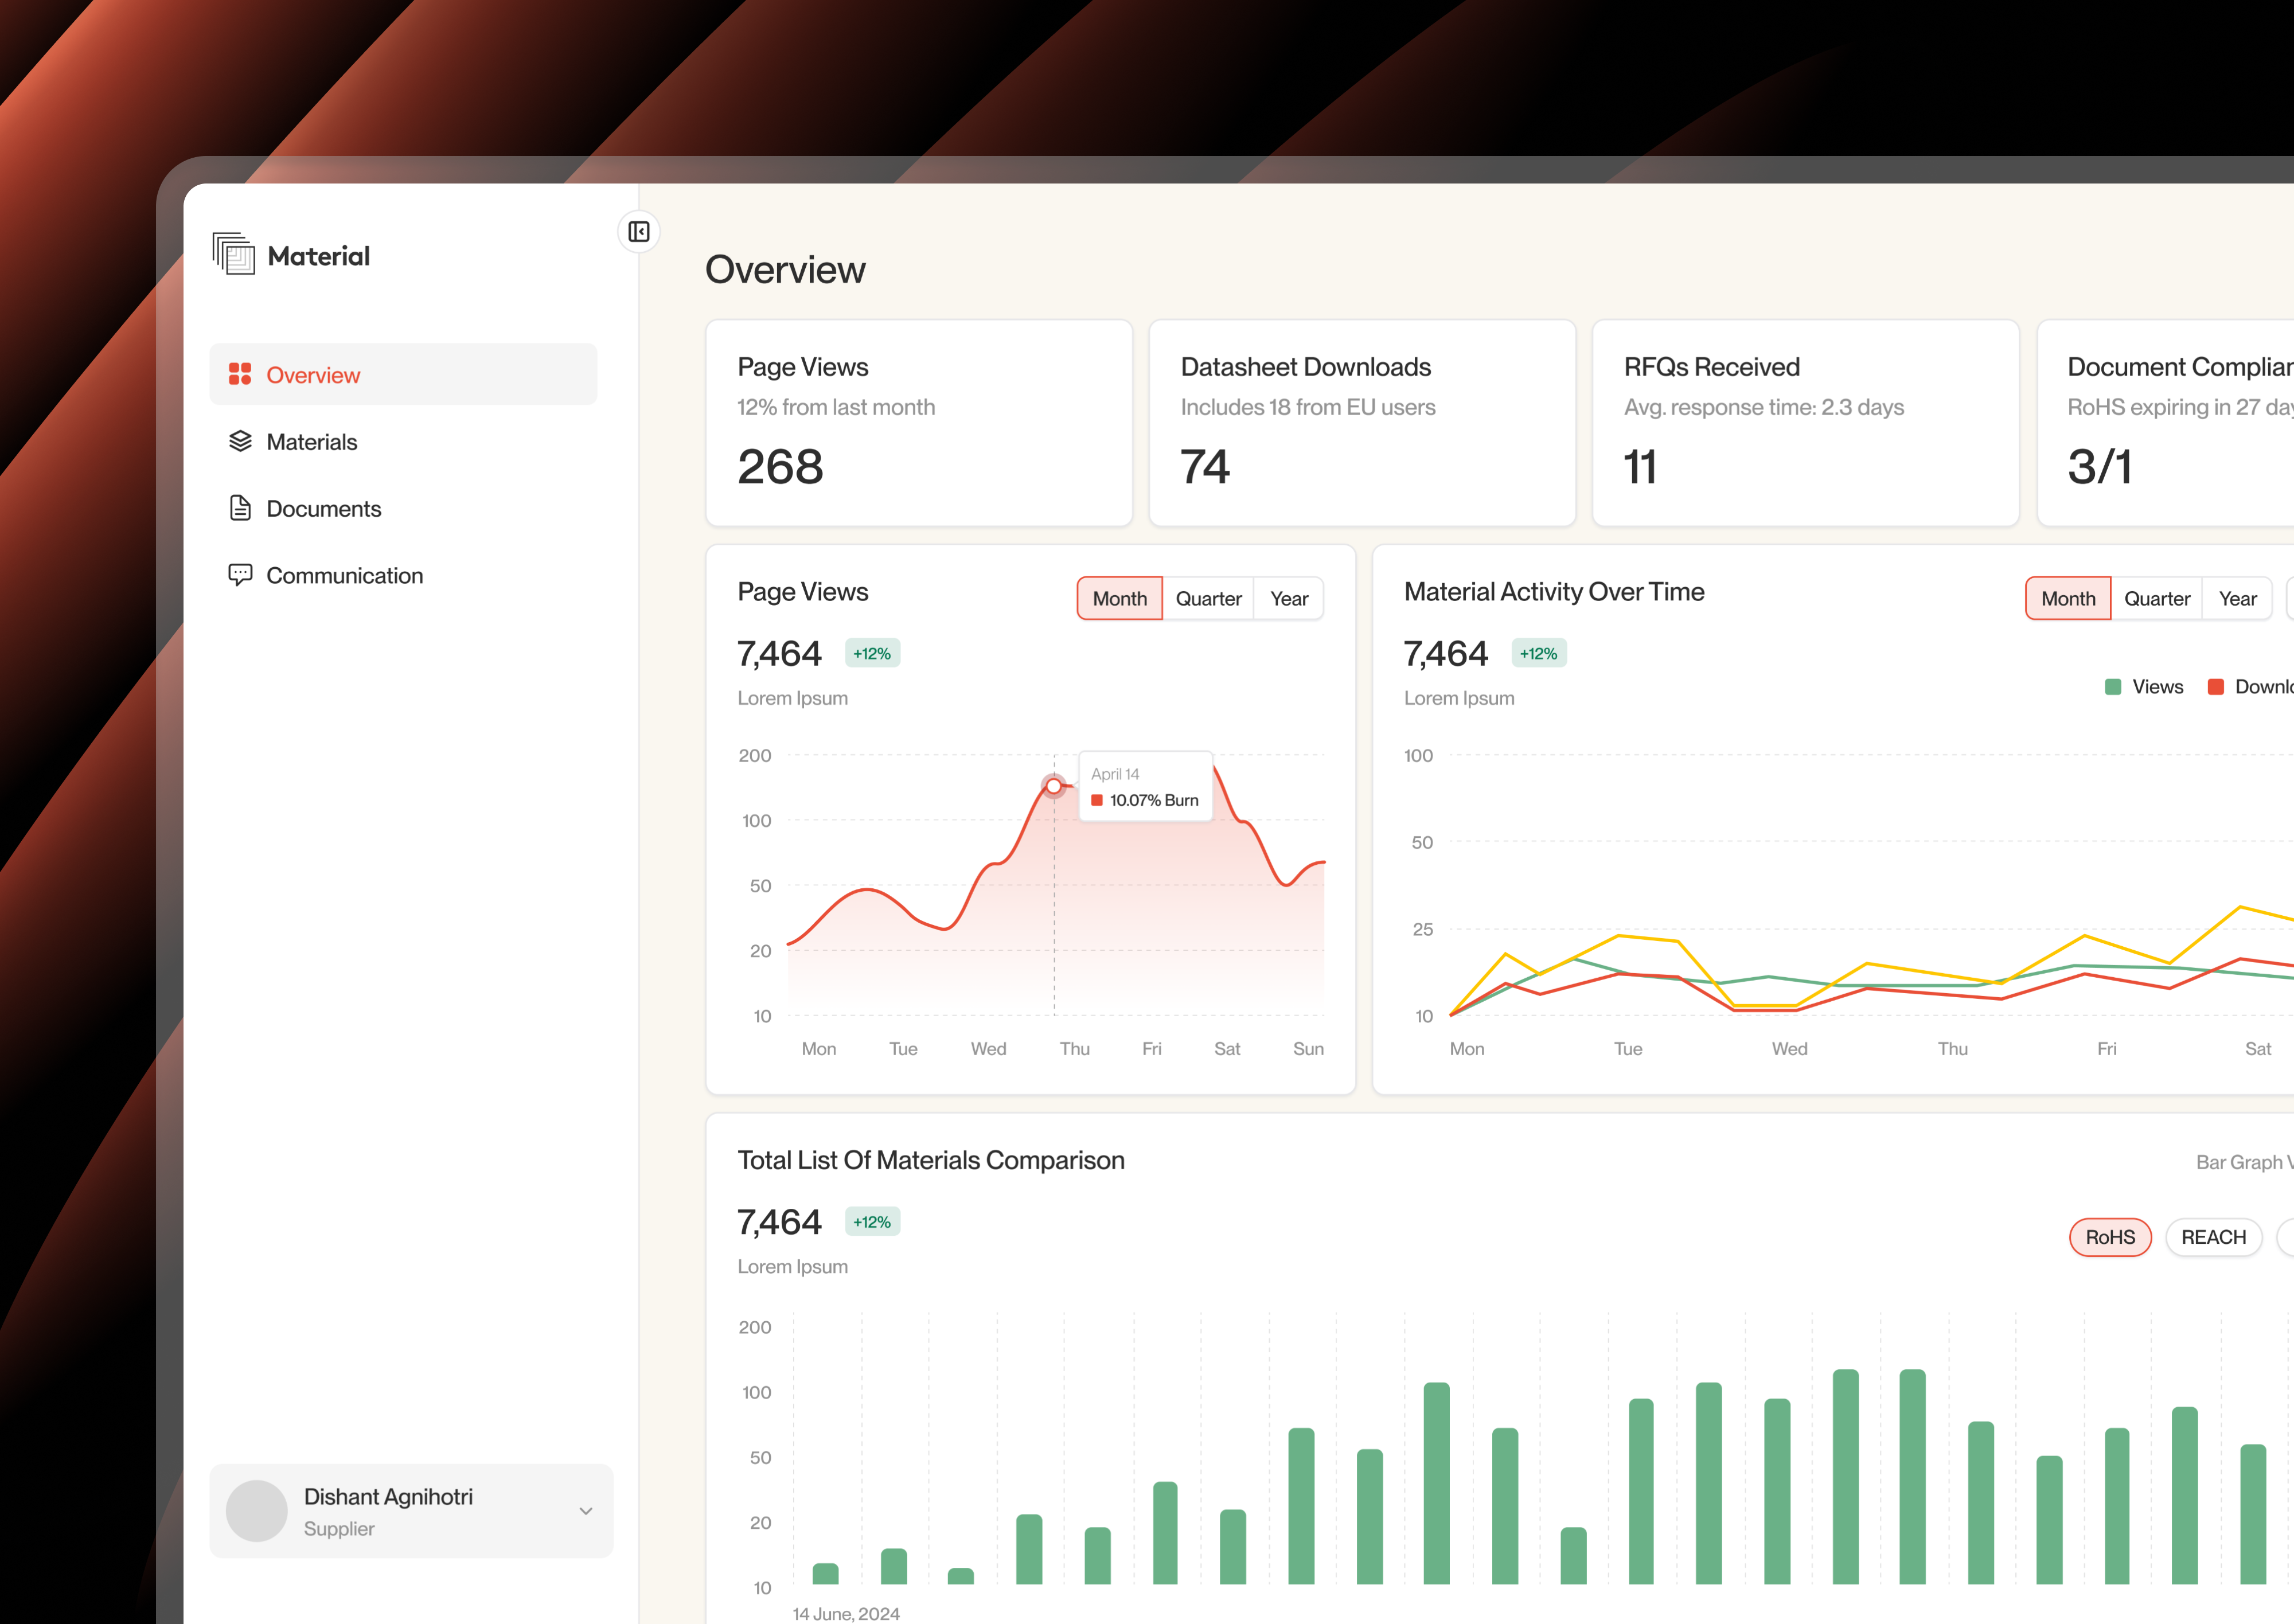This screenshot has height=1624, width=2294.
Task: Click the April 14 data point marker
Action: tap(1054, 786)
